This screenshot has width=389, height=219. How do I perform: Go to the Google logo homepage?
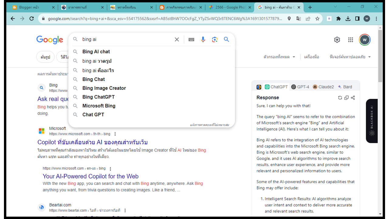50,40
